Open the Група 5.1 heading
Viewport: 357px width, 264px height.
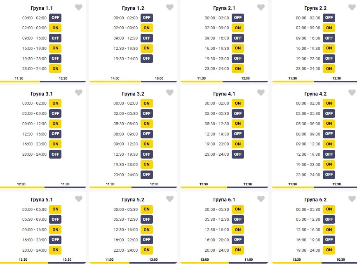[x=42, y=200]
